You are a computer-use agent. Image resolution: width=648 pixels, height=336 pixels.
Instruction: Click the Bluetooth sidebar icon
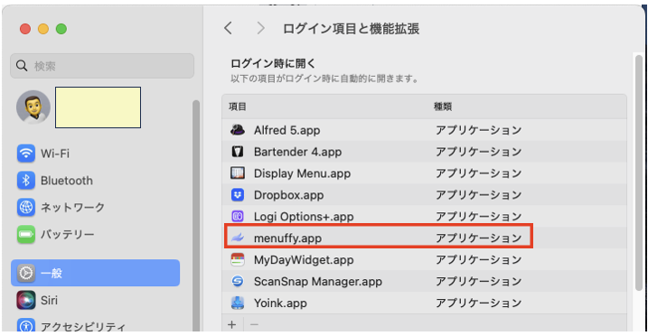[x=26, y=181]
